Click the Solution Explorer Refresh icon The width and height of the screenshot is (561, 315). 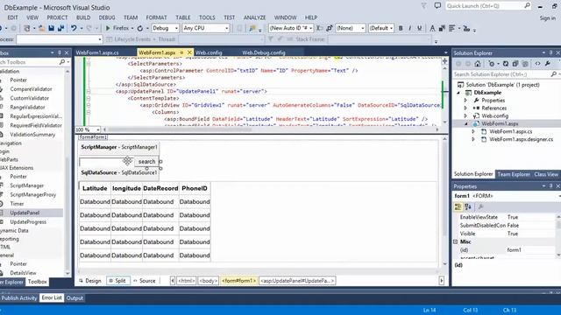tap(505, 64)
